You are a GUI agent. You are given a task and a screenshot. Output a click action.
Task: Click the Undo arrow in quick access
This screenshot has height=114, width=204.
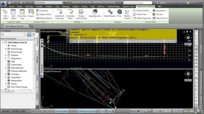tap(25, 3)
